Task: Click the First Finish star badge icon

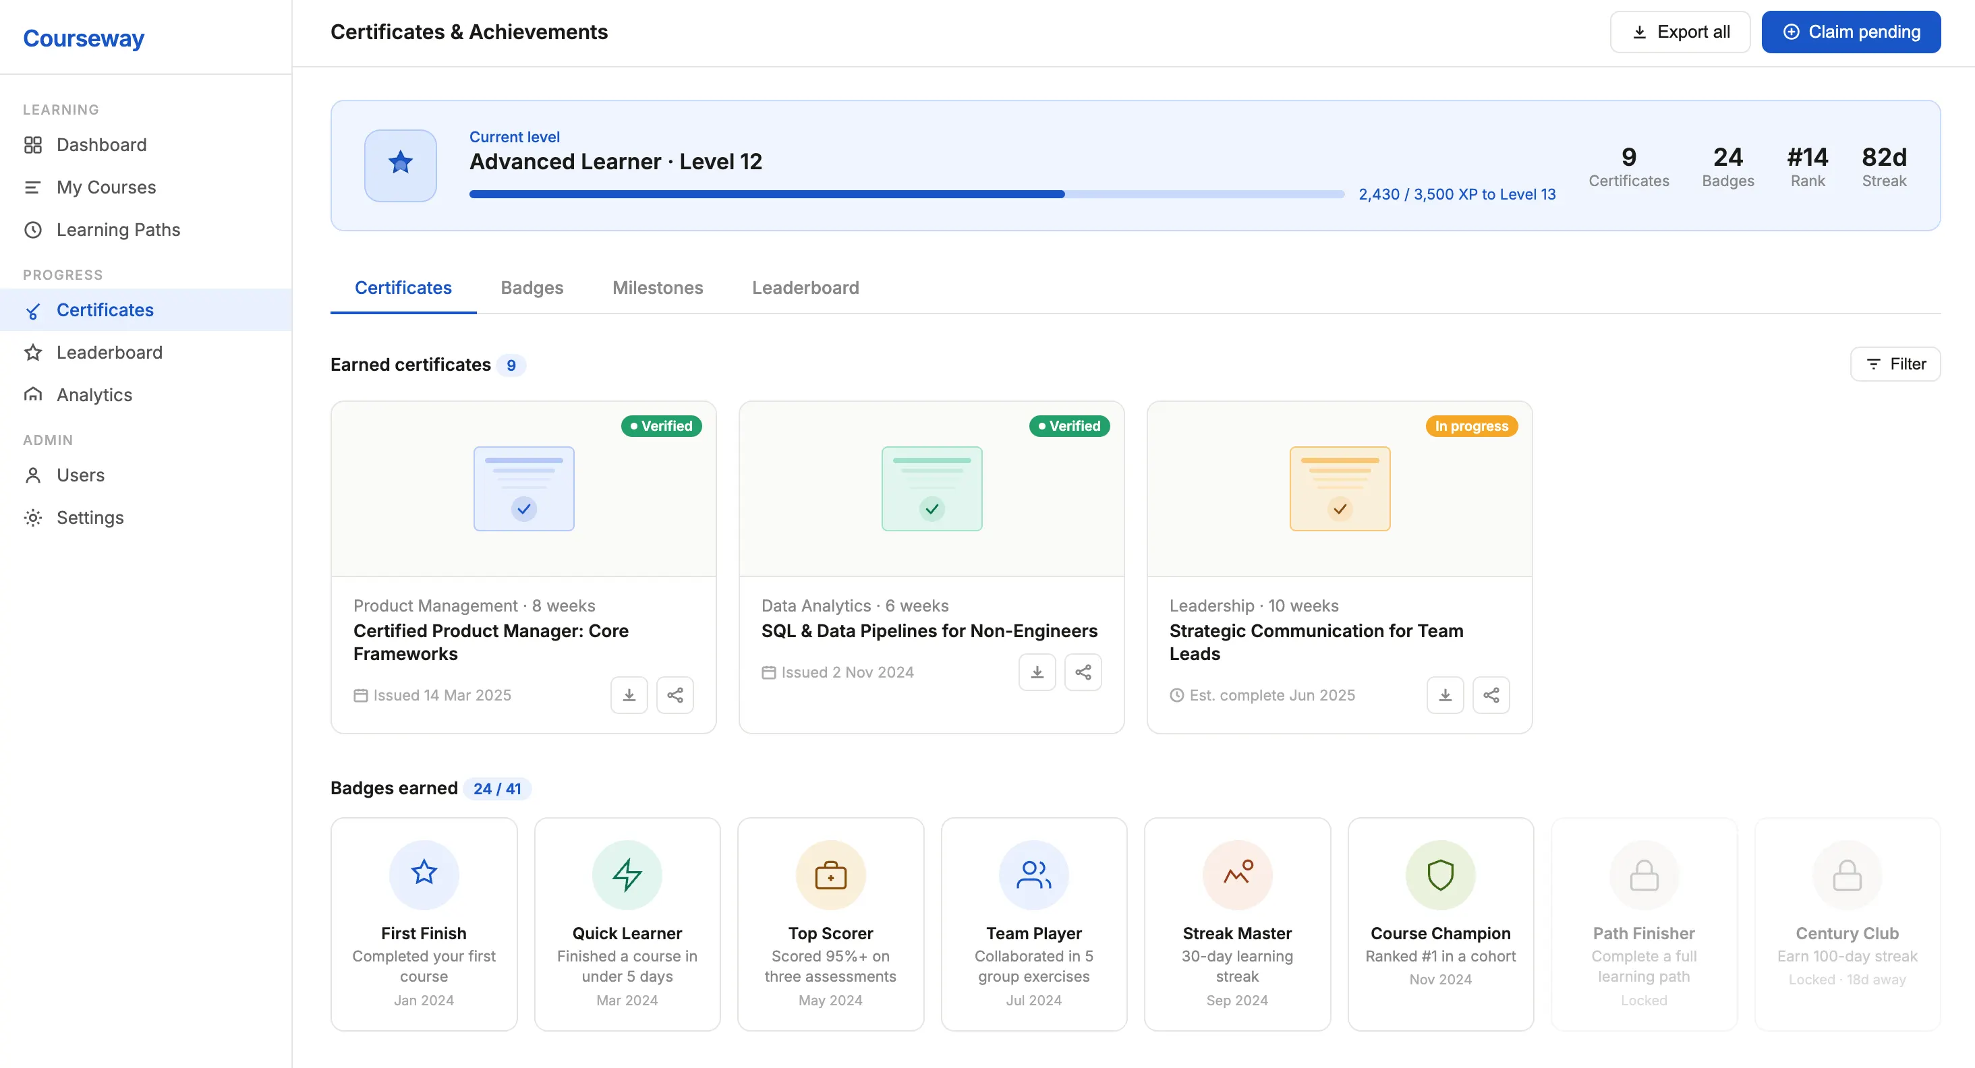Action: coord(424,875)
